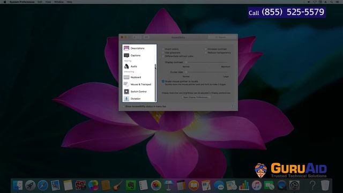343x193 pixels.
Task: Open Safari from the Dock
Action: (x=43, y=185)
